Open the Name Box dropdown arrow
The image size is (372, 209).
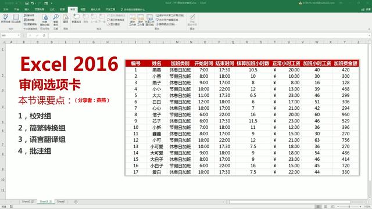coord(19,35)
